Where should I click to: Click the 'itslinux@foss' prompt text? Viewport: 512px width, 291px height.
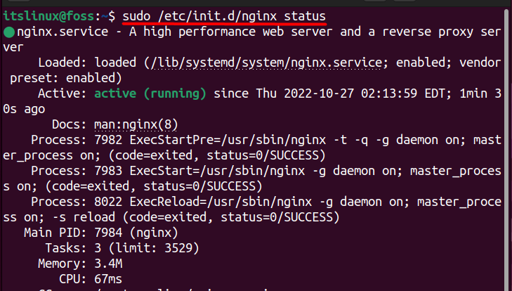(x=48, y=16)
